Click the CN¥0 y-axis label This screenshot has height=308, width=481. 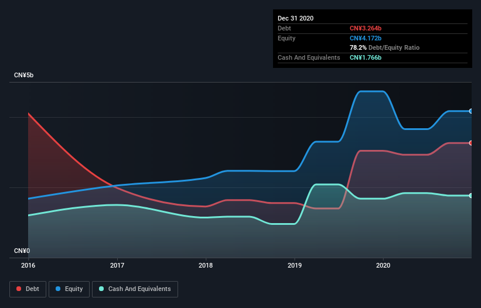coord(22,251)
